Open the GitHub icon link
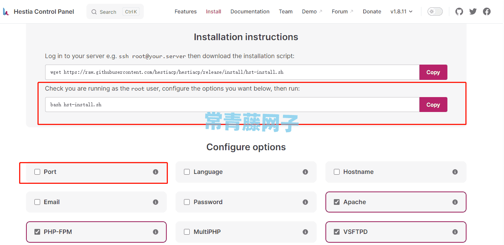The image size is (504, 245). pos(459,11)
